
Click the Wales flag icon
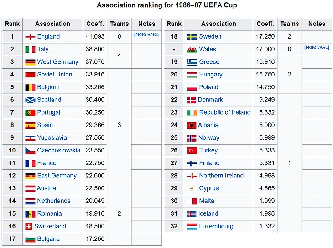point(192,50)
